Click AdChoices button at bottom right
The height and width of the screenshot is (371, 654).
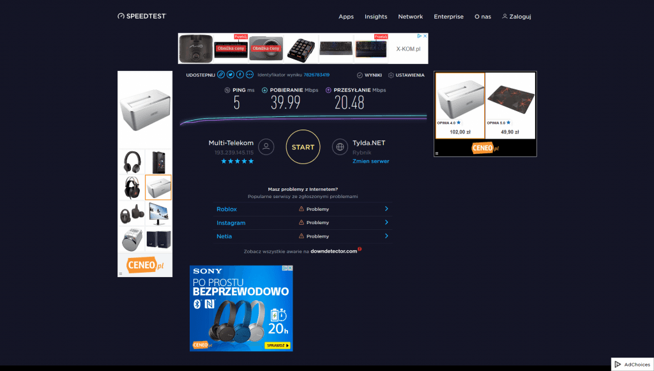[x=632, y=365]
